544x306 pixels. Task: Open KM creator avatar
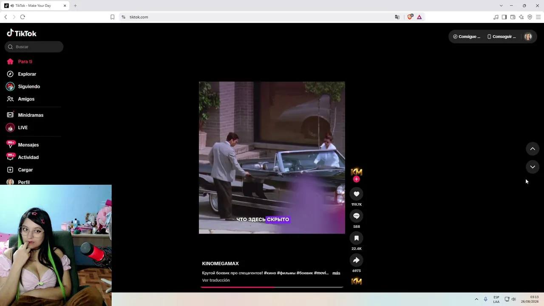coord(356,172)
